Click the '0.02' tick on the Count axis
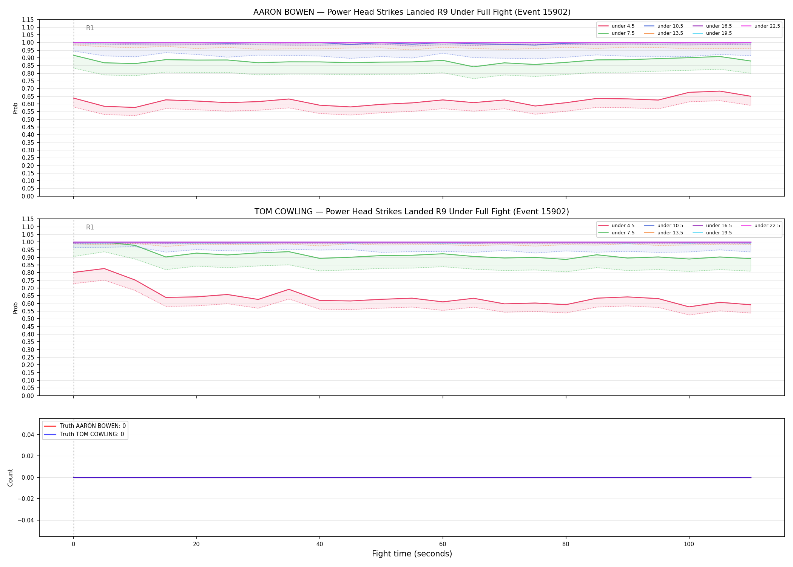The width and height of the screenshot is (793, 567). (x=28, y=456)
